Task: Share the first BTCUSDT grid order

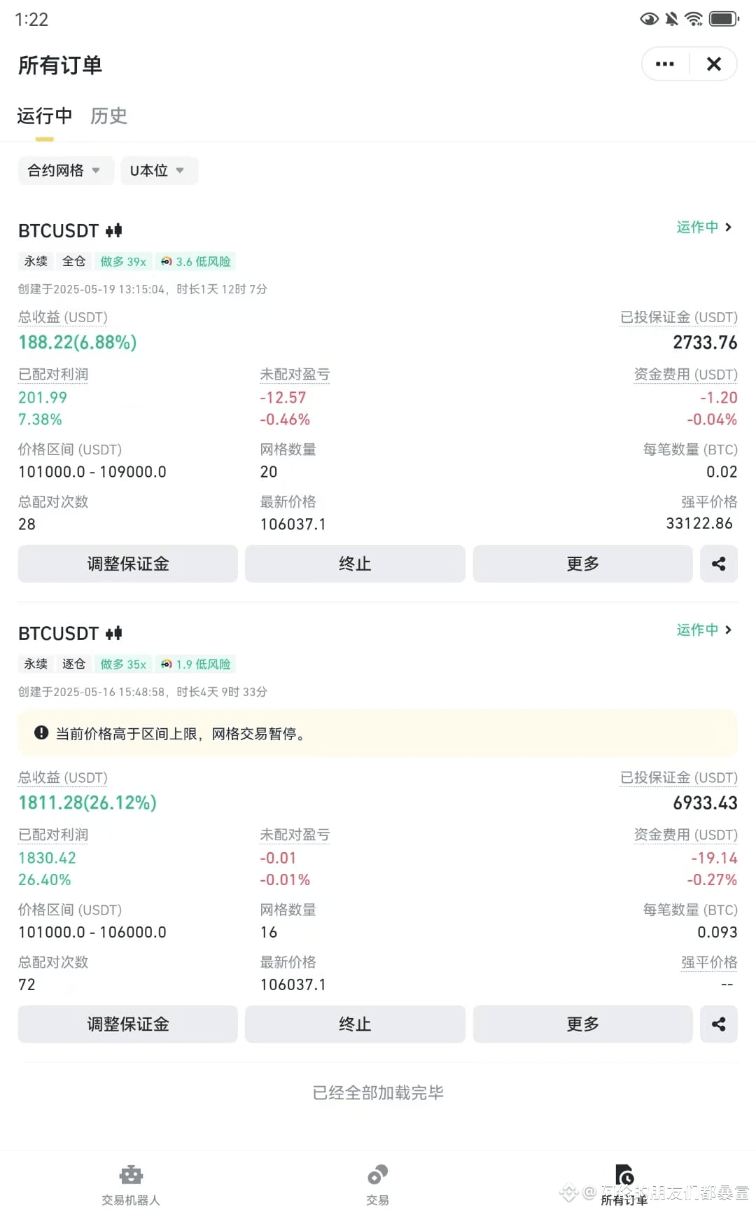Action: click(719, 564)
